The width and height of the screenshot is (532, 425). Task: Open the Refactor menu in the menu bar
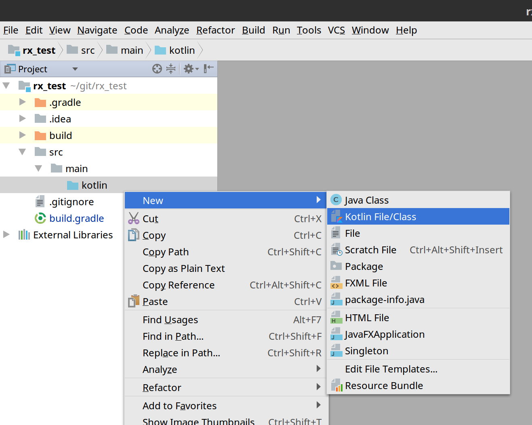tap(215, 30)
